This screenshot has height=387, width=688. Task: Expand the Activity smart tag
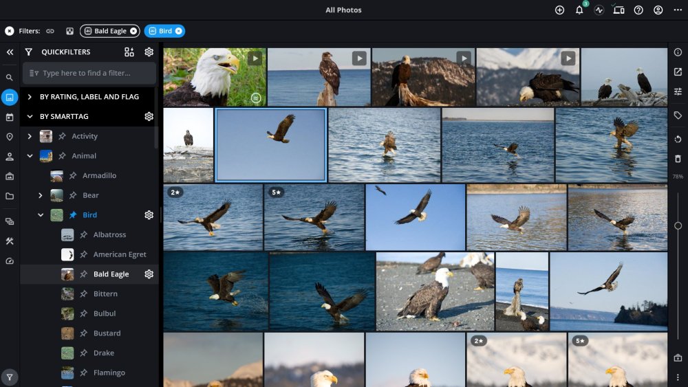(x=30, y=136)
